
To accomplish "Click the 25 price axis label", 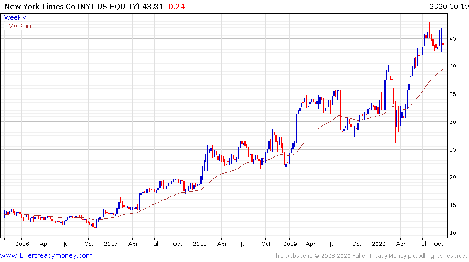I will [x=452, y=149].
